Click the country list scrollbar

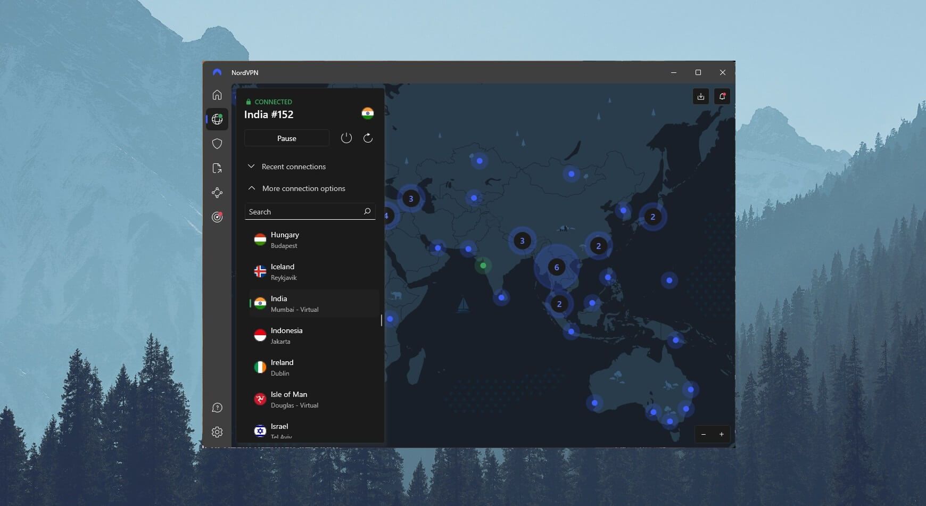pos(381,320)
